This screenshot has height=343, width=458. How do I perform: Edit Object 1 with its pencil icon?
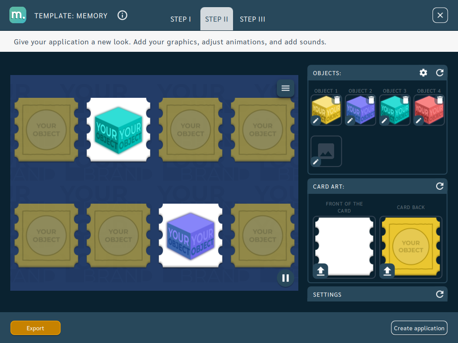coord(316,121)
